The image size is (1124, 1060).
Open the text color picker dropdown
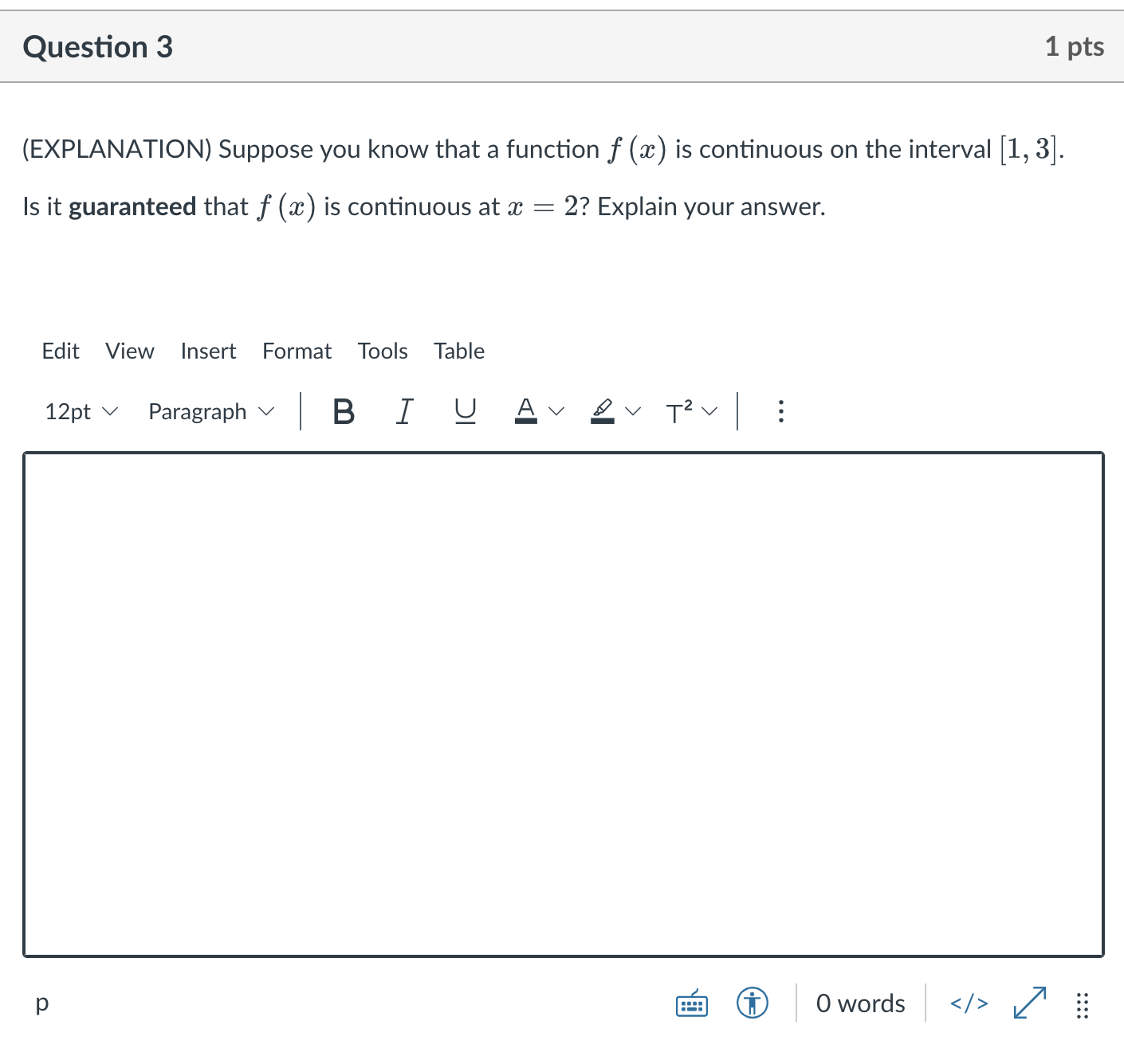pyautogui.click(x=556, y=411)
